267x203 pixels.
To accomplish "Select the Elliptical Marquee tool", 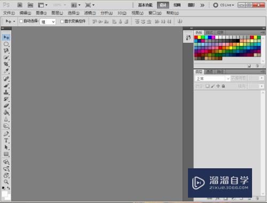I will [x=6, y=44].
